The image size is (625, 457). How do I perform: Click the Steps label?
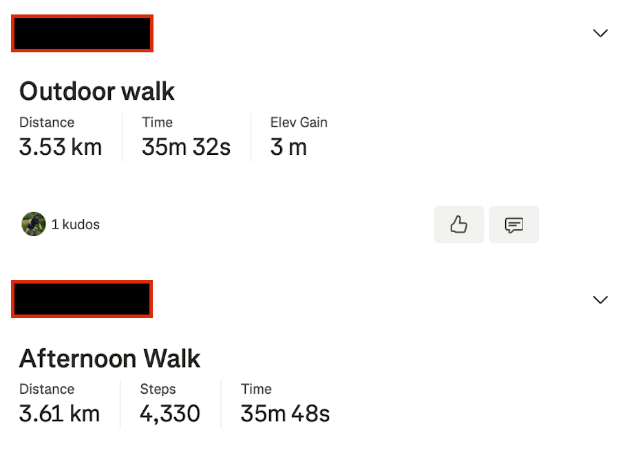coord(158,389)
